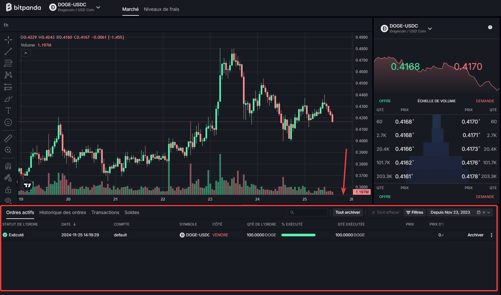Select bid price 0.4161 with 203.3K quantity
501x295 pixels.
click(404, 176)
